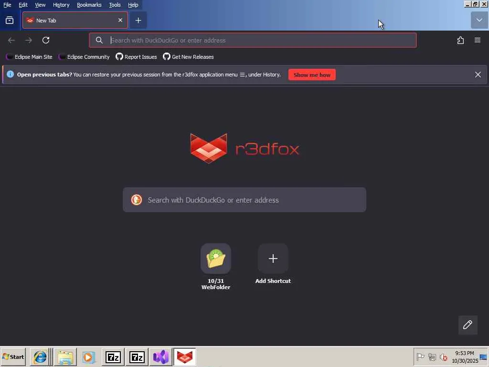Image resolution: width=489 pixels, height=367 pixels.
Task: Expand the list all tabs chevron
Action: pos(479,20)
